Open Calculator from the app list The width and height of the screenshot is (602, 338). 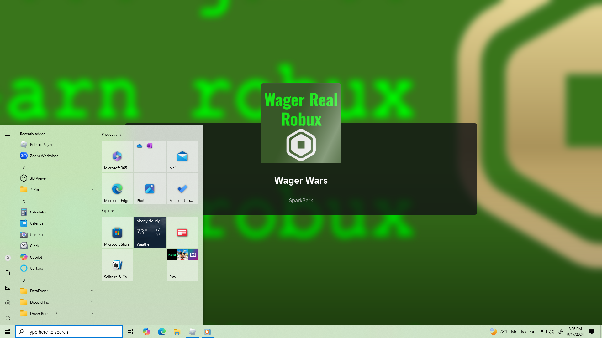point(38,212)
